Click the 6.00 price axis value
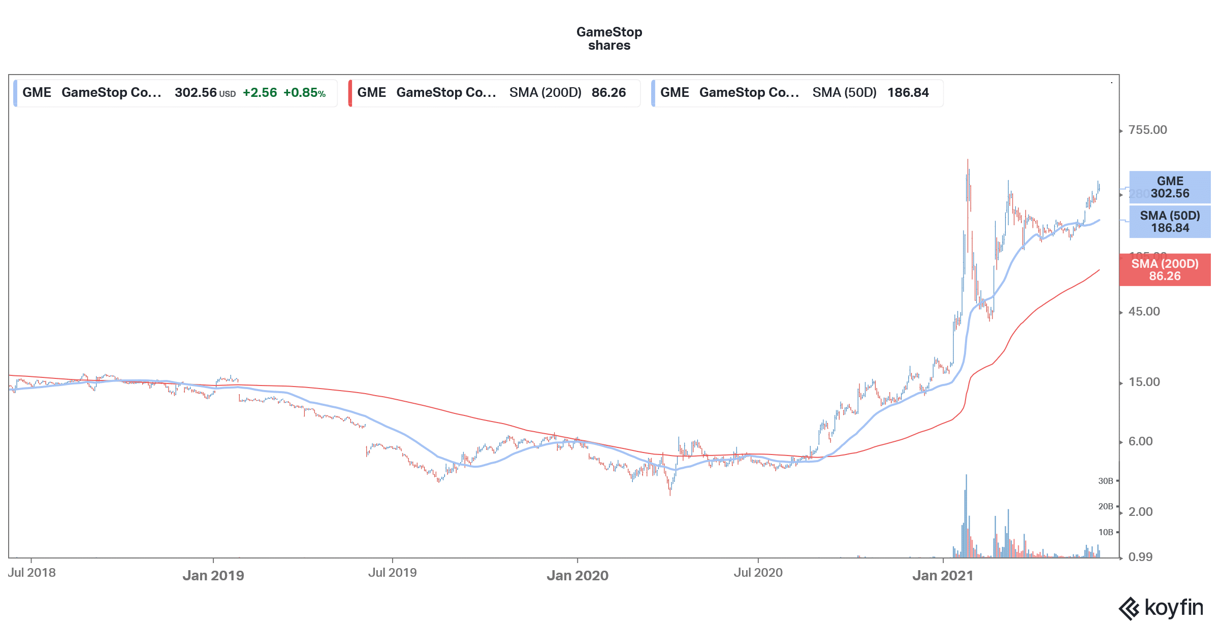The width and height of the screenshot is (1219, 629). point(1140,441)
